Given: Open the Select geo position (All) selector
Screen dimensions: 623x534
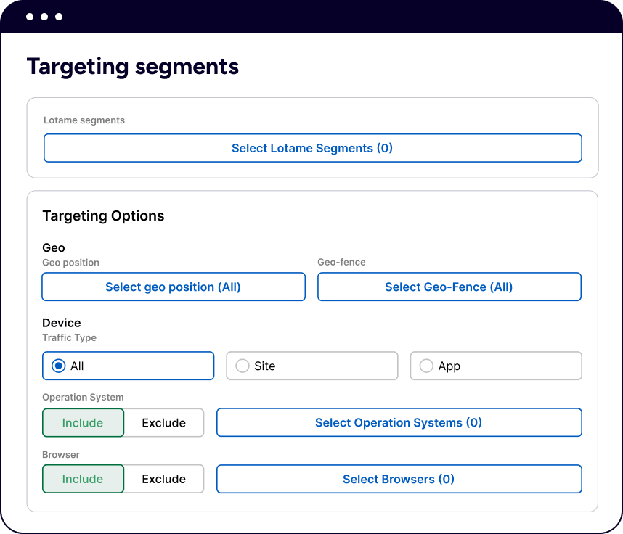Looking at the screenshot, I should click(x=173, y=287).
